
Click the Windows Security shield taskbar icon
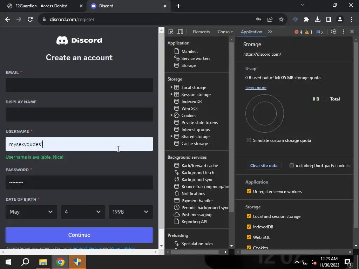(x=77, y=262)
